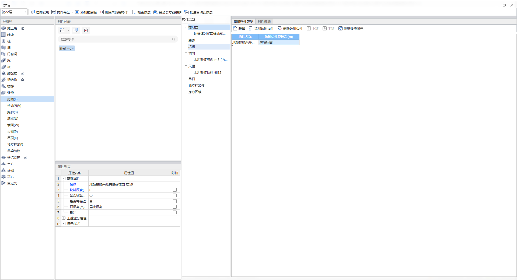517x280 pixels.
Task: Collapse the 天棚 tree node
Action: 186,66
